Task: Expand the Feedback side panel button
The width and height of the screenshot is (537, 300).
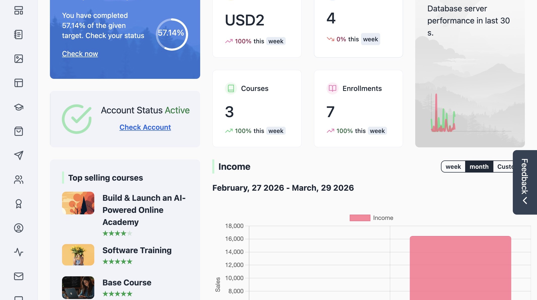Action: coord(525,182)
